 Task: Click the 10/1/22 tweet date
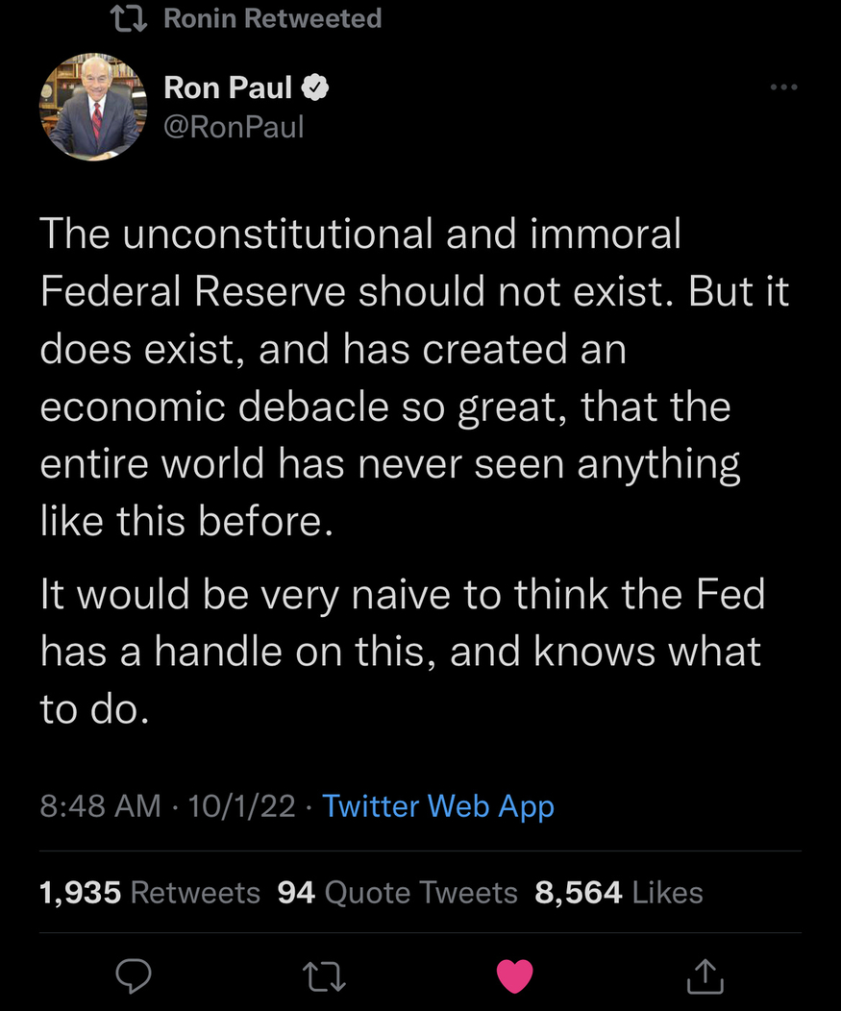tap(242, 805)
